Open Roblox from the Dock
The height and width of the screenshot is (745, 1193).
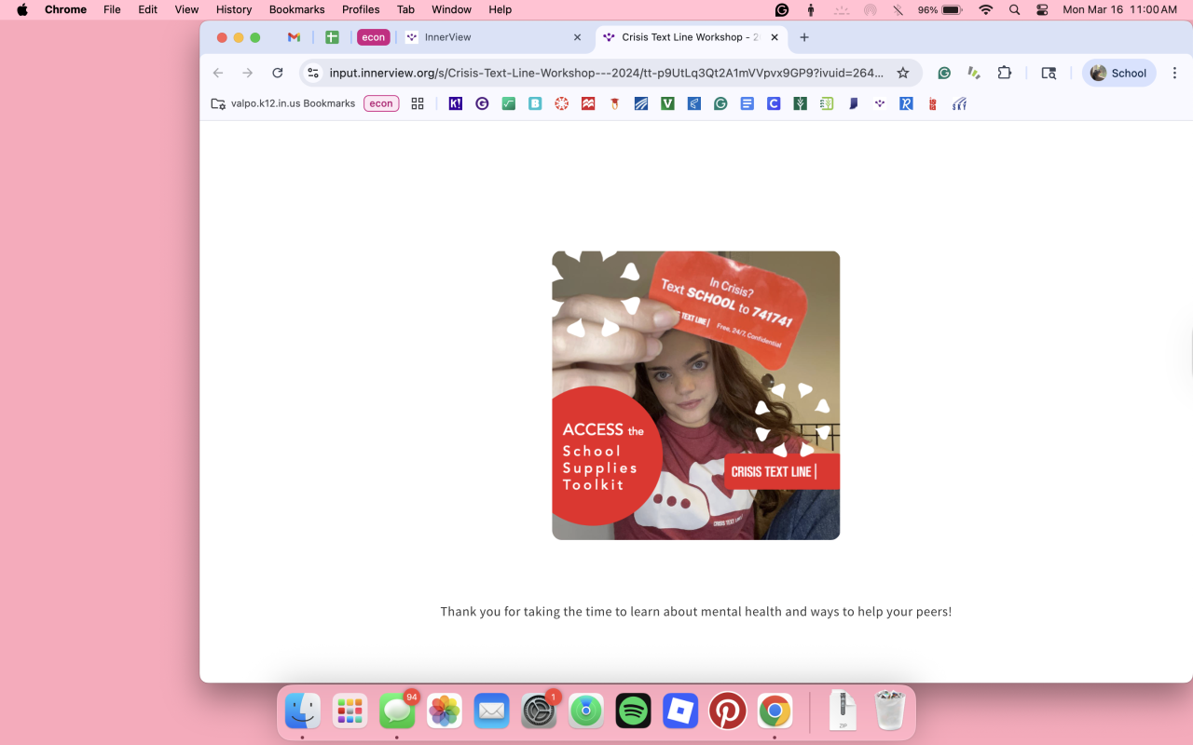click(680, 711)
